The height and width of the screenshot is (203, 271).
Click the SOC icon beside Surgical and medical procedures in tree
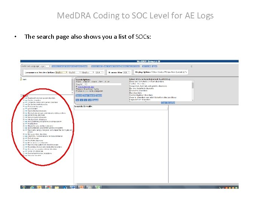(x=26, y=153)
